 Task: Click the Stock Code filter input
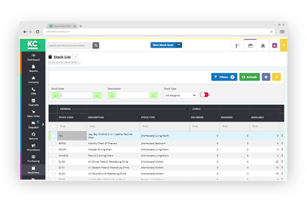[x=76, y=95]
